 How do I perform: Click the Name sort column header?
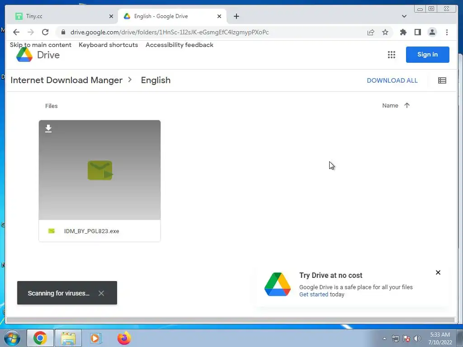[390, 105]
